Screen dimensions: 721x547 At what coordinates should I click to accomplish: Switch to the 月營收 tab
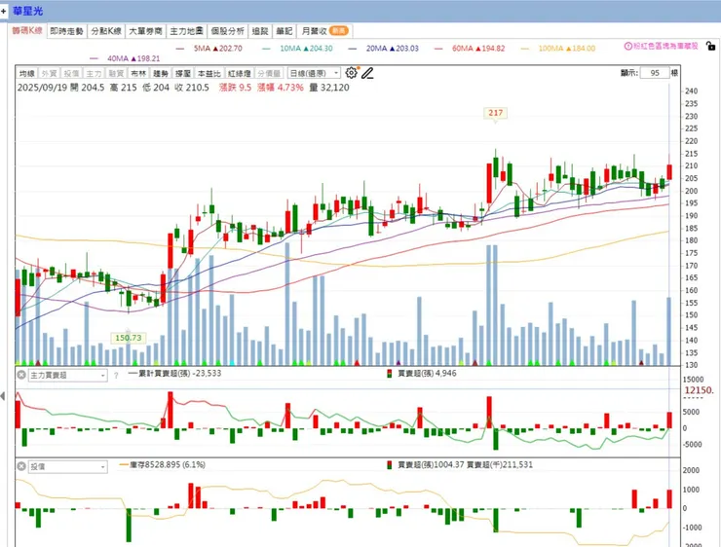[x=324, y=31]
